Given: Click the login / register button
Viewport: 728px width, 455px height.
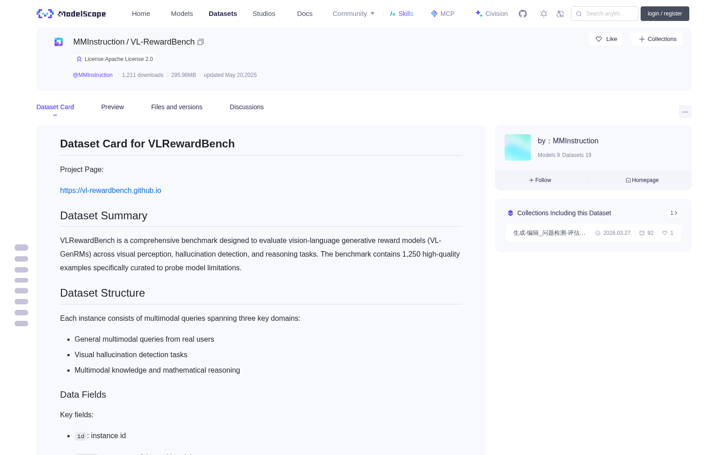Looking at the screenshot, I should 665,14.
